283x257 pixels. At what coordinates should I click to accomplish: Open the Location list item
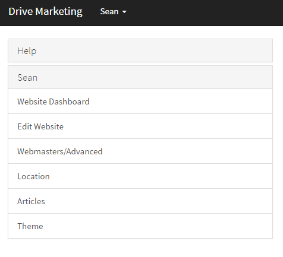point(33,176)
